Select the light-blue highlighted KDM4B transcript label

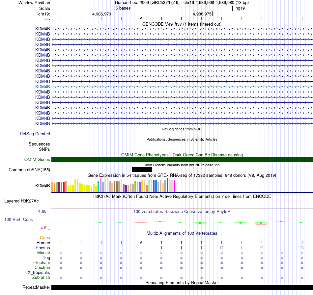coord(43,87)
